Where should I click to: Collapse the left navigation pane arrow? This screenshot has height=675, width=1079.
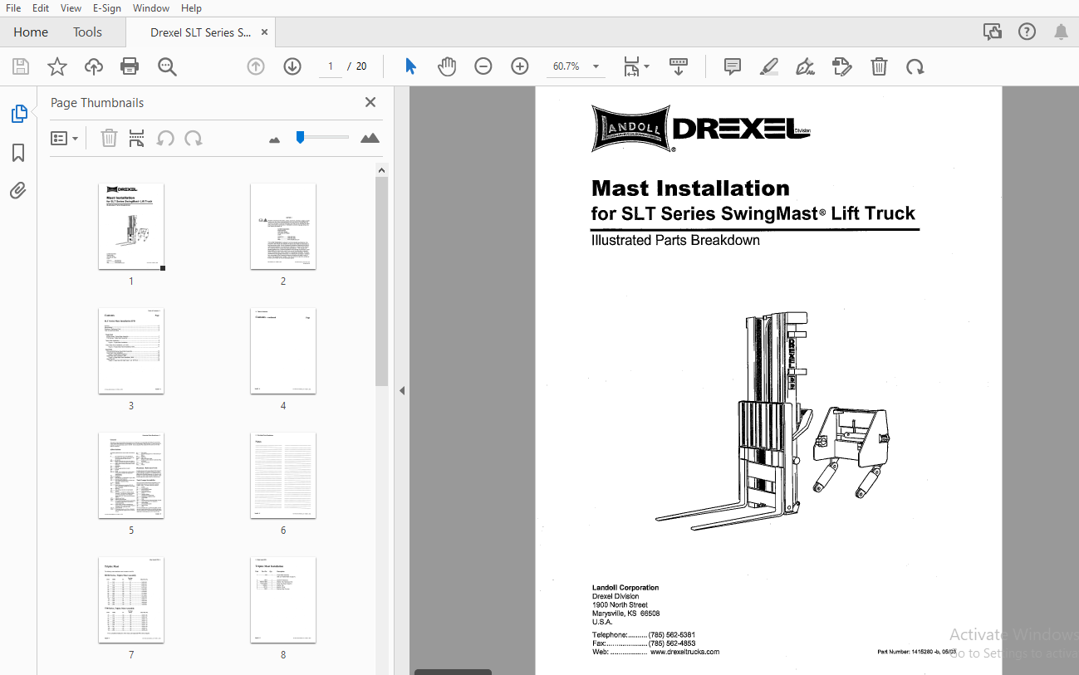click(x=402, y=390)
